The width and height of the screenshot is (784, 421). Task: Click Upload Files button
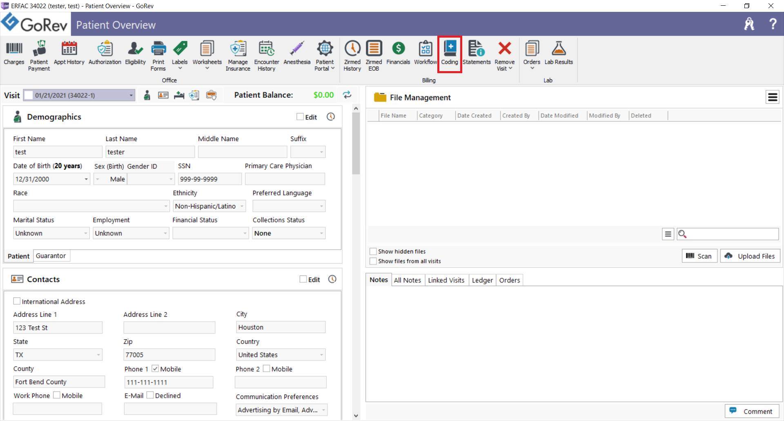tap(750, 256)
